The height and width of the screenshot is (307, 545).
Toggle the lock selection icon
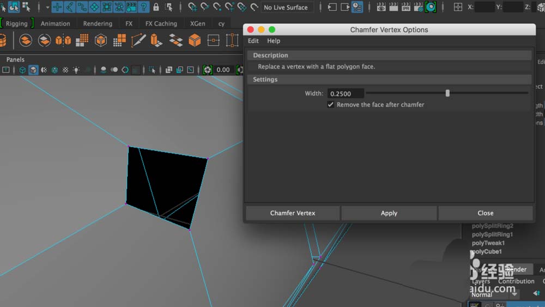[x=156, y=7]
